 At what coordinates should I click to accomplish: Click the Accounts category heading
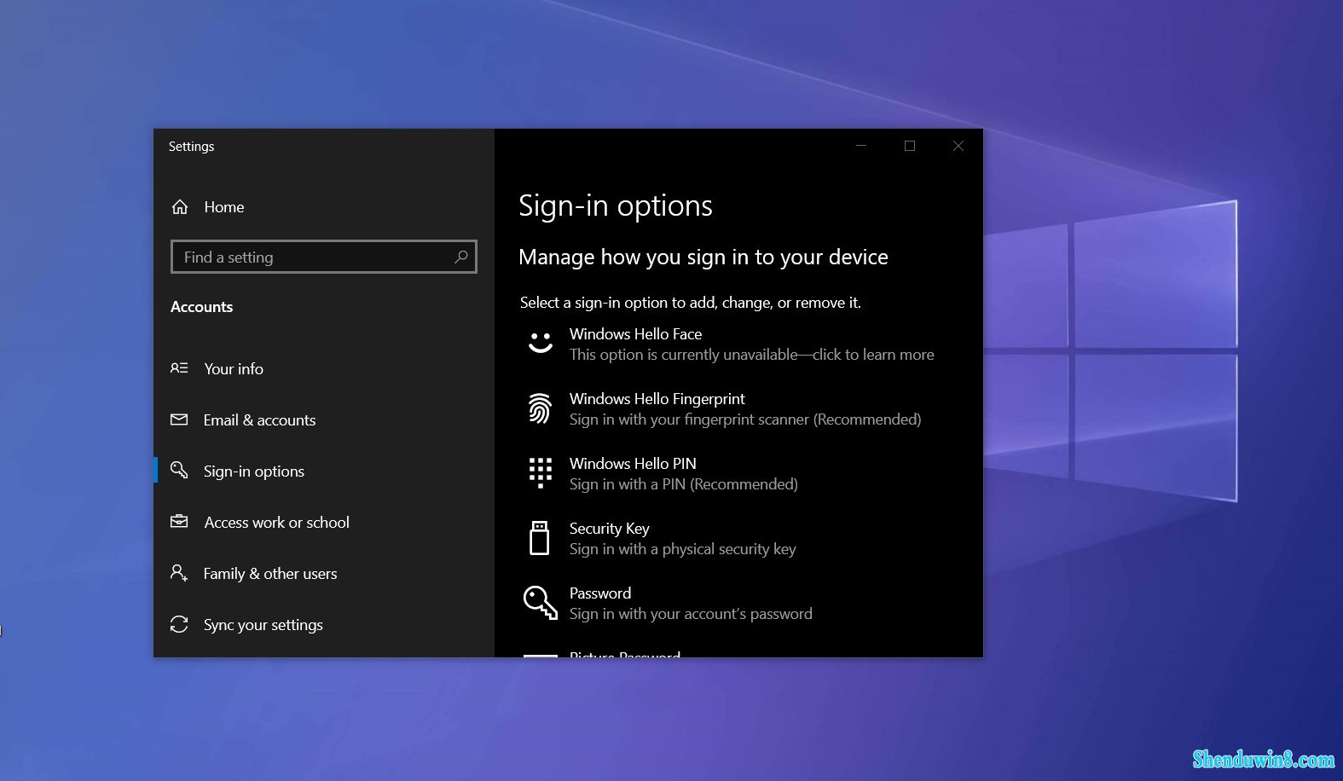pyautogui.click(x=202, y=307)
